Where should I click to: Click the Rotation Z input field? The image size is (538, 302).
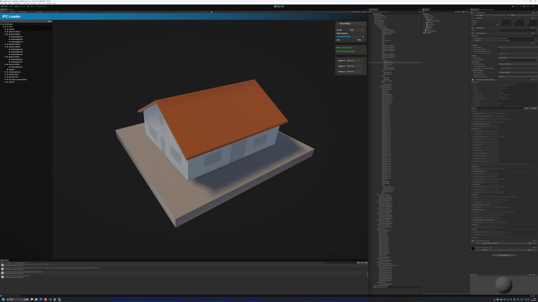pos(354,72)
